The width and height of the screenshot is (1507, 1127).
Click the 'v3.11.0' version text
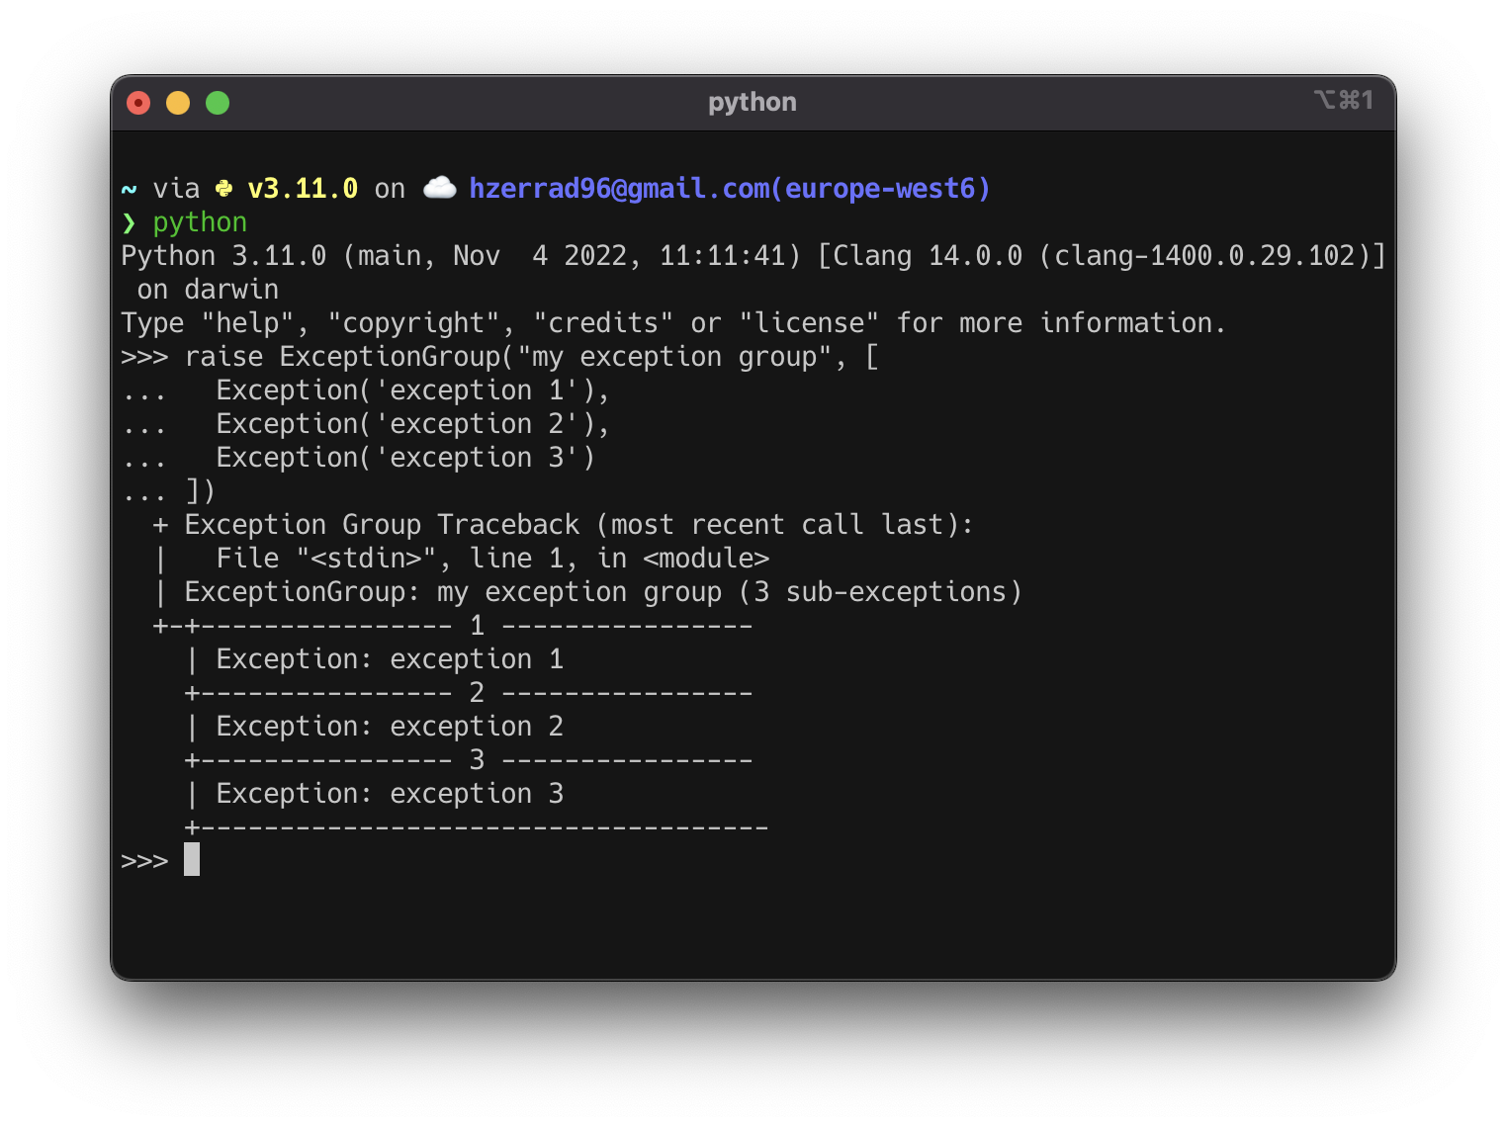pyautogui.click(x=303, y=189)
